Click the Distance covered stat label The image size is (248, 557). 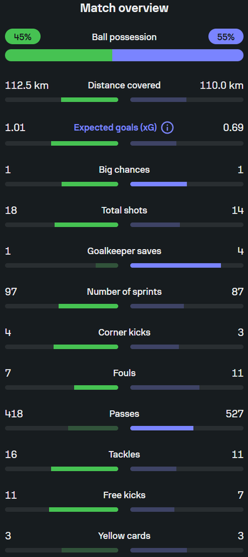pyautogui.click(x=124, y=85)
